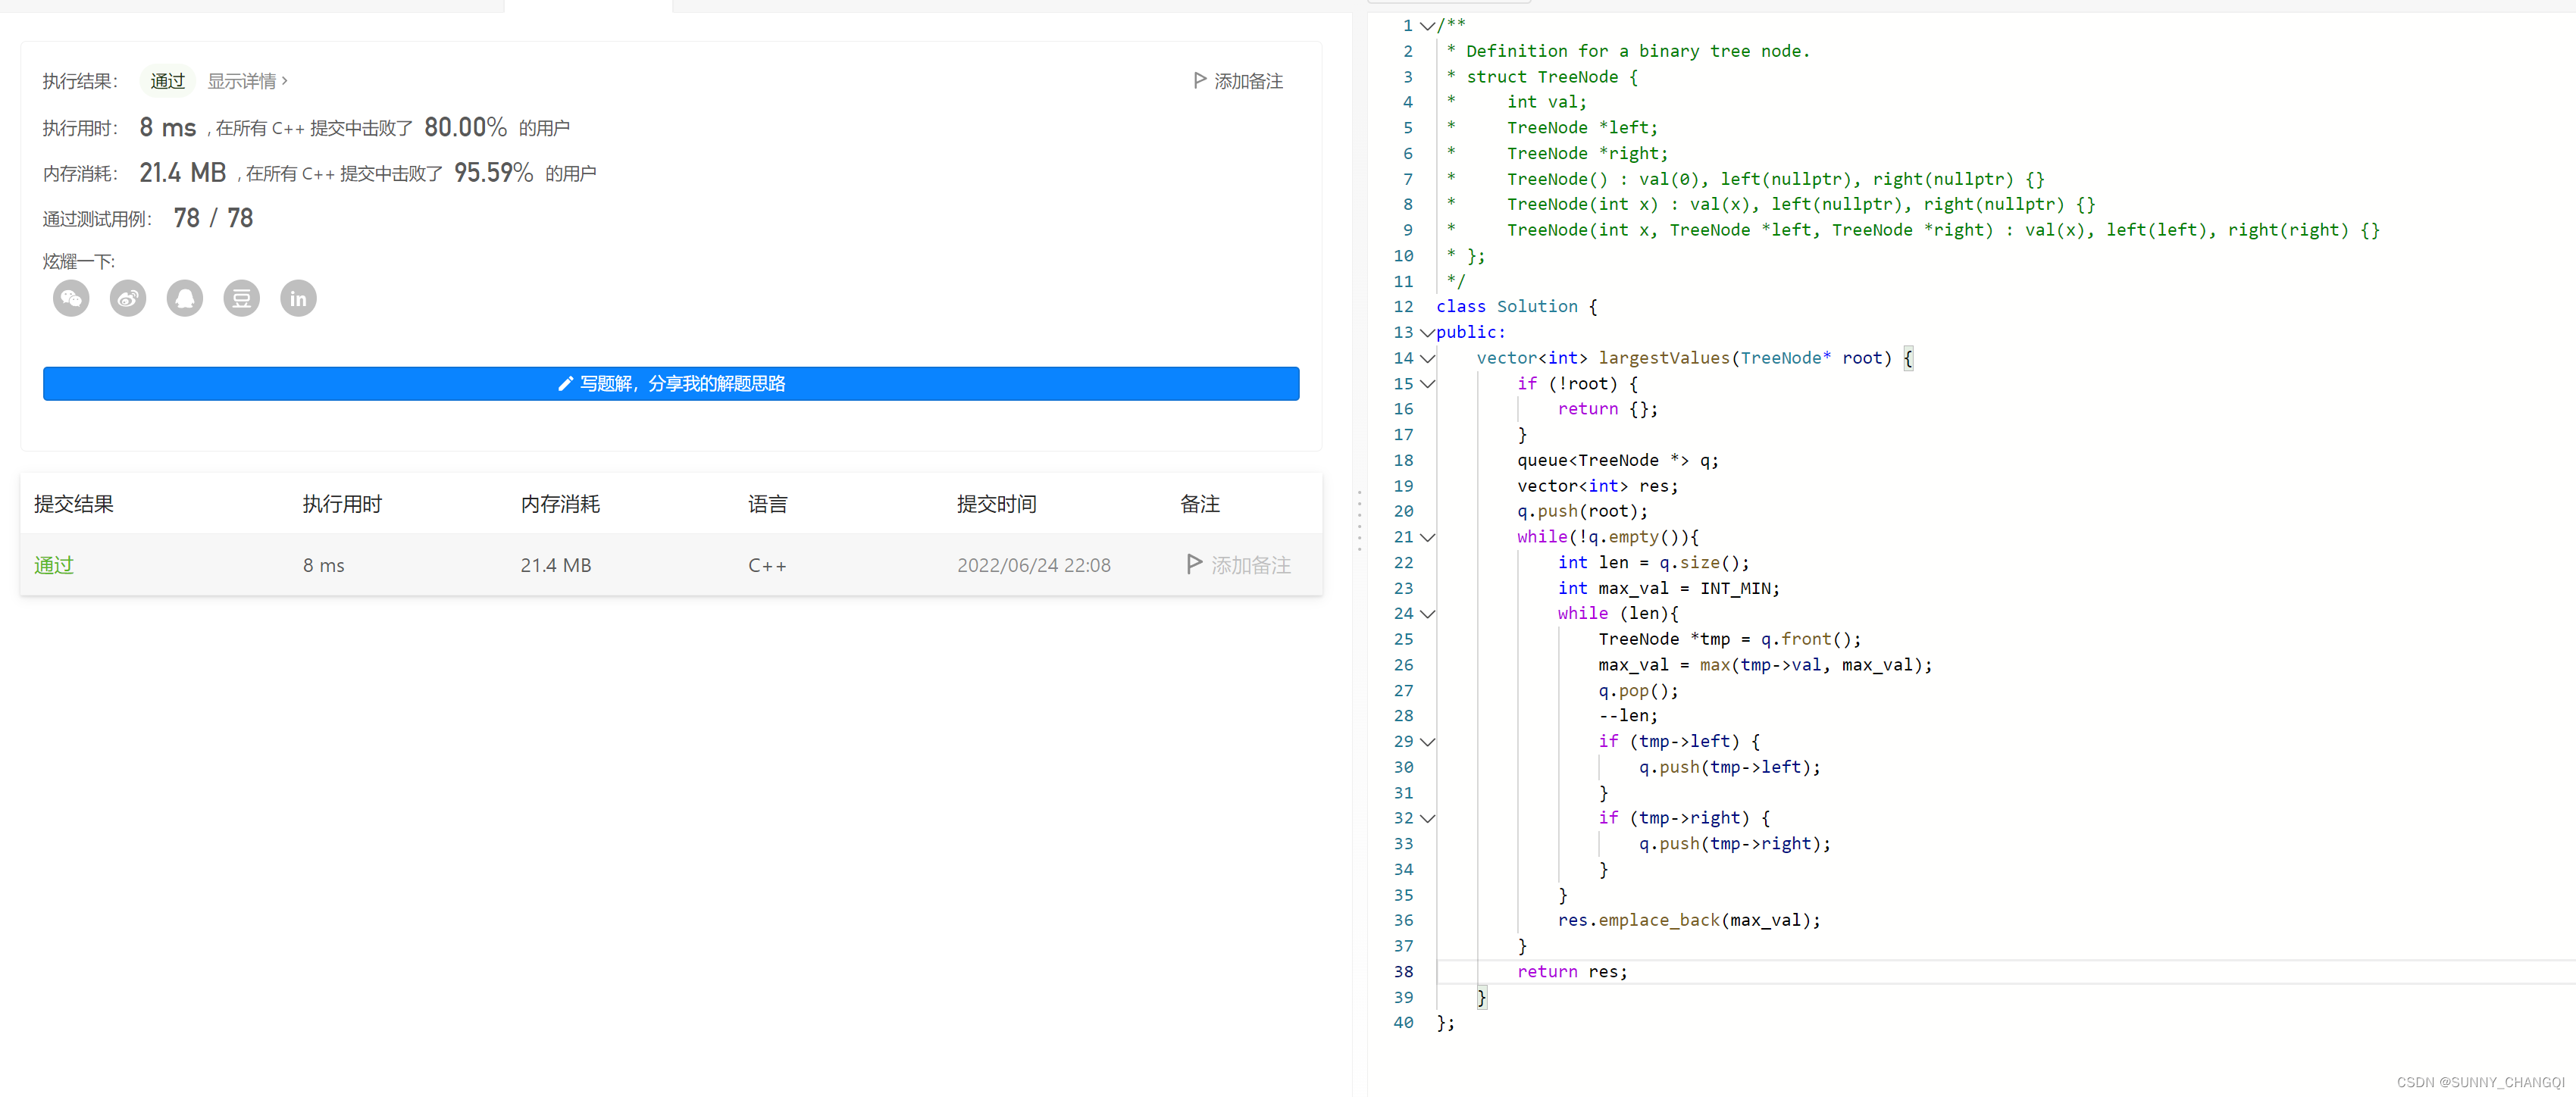Collapse largestValues function at line 14
Image resolution: width=2576 pixels, height=1097 pixels.
tap(1427, 358)
